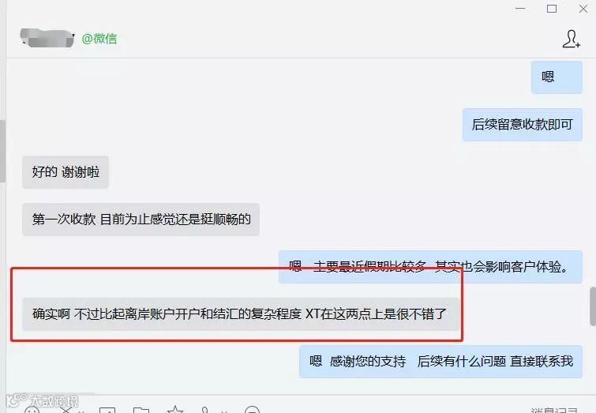Minimize the chat window
The width and height of the screenshot is (596, 413).
[520, 9]
